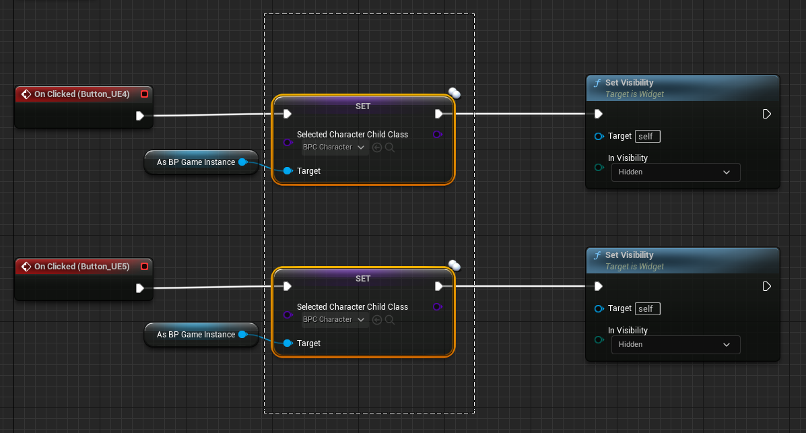The height and width of the screenshot is (433, 806).
Task: Click the self field on lower Set Visibility Target
Action: pos(647,308)
